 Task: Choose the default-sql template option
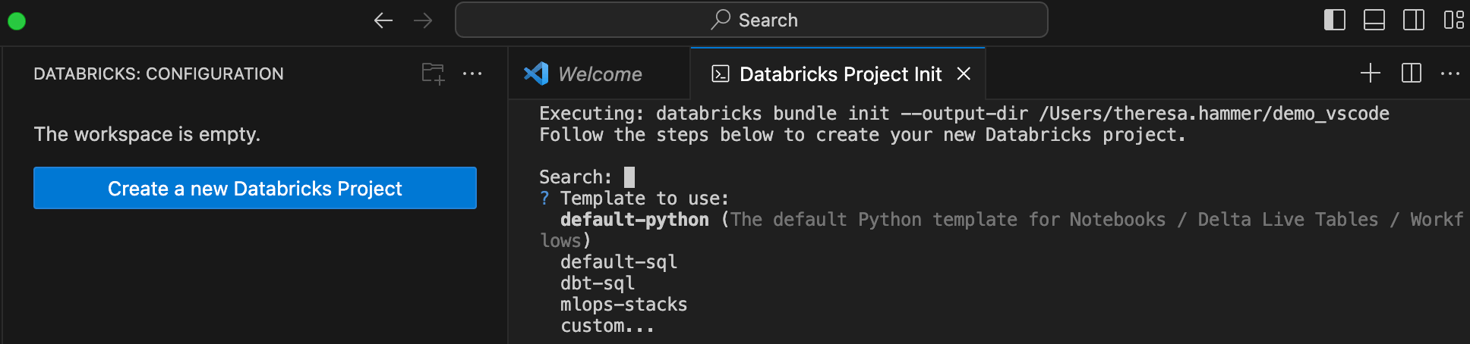click(x=618, y=262)
